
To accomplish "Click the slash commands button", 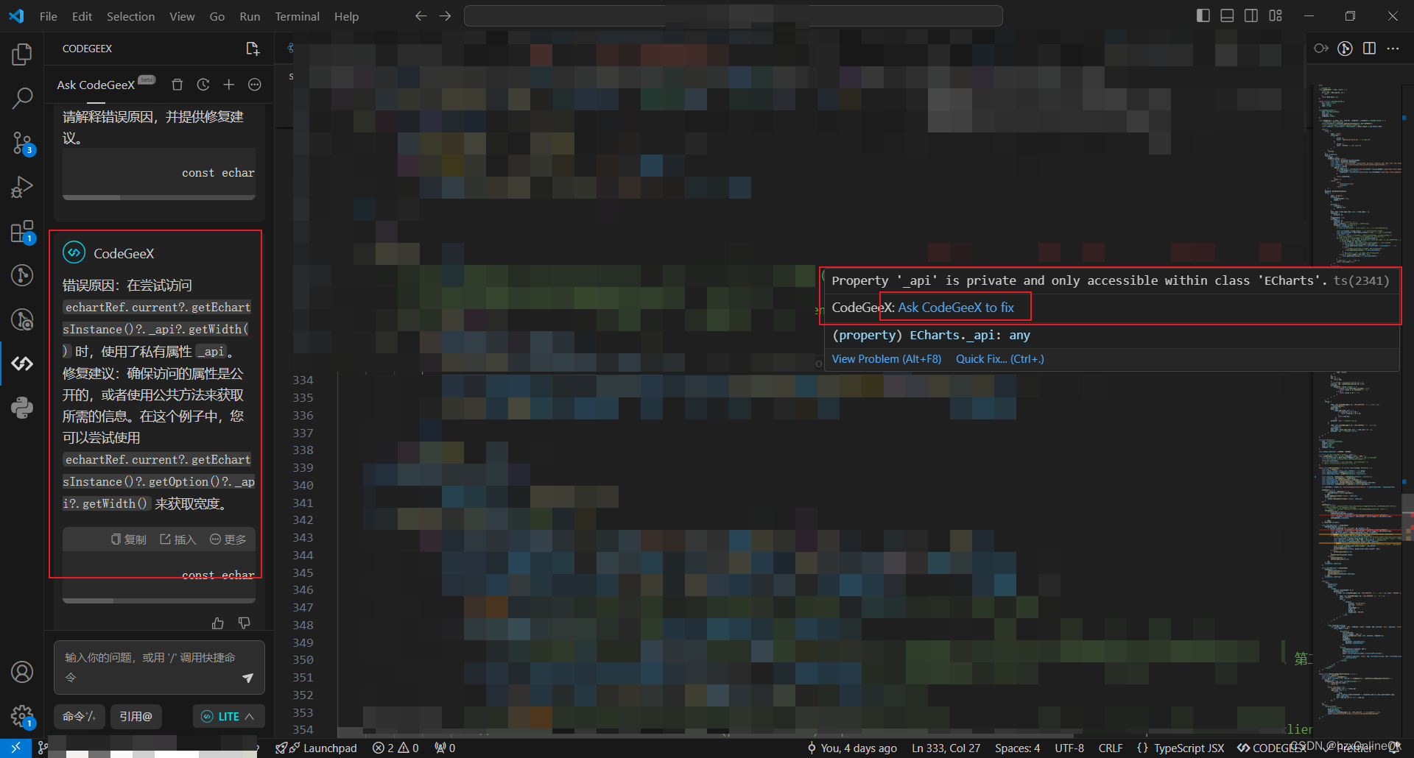I will pyautogui.click(x=80, y=716).
